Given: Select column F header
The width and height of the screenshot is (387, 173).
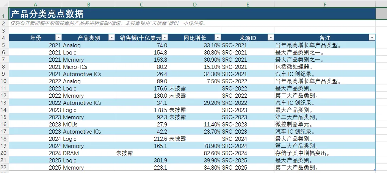Looking at the screenshot, I should click(x=325, y=5).
